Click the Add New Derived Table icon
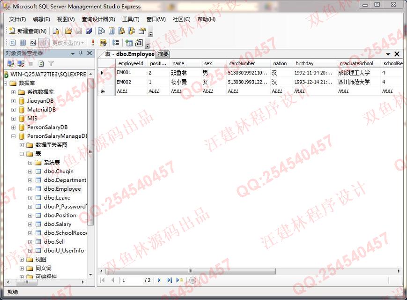Viewport: 407px width, 300px height. point(139,42)
